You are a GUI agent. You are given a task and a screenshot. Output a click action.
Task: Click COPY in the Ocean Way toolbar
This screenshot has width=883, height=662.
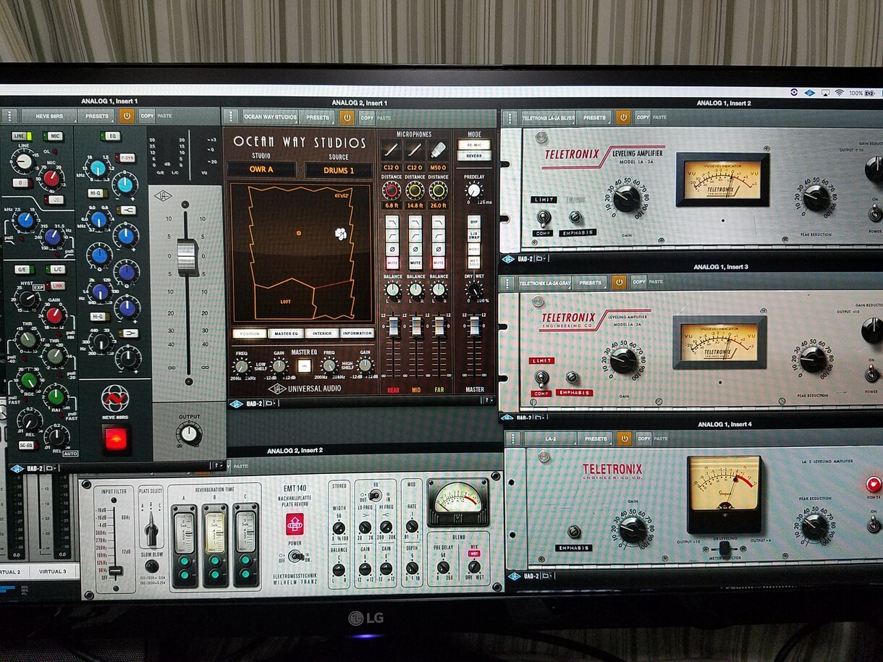click(x=367, y=117)
